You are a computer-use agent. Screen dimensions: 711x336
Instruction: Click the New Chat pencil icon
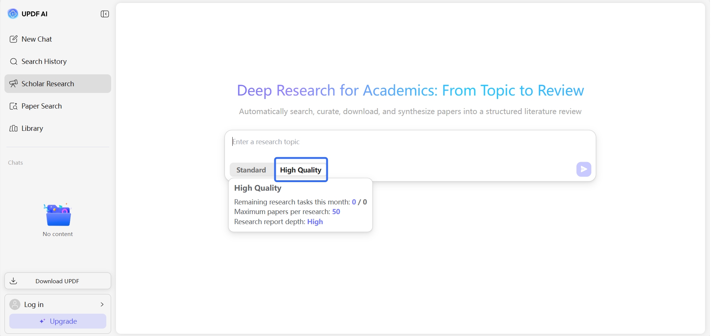coord(13,39)
